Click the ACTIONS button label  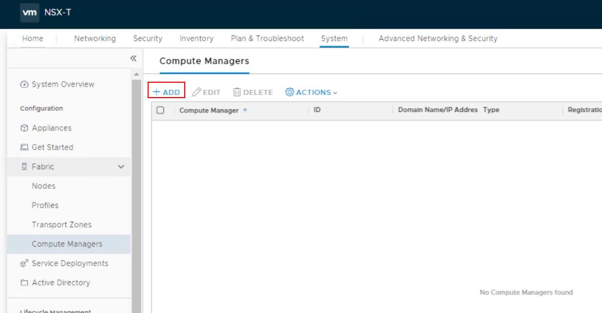(x=313, y=92)
